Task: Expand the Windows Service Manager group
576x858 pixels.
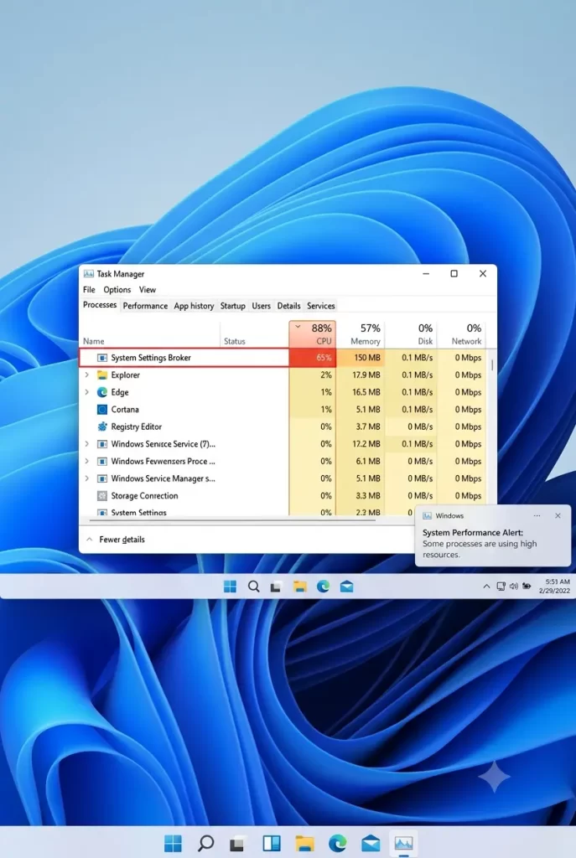Action: 87,478
